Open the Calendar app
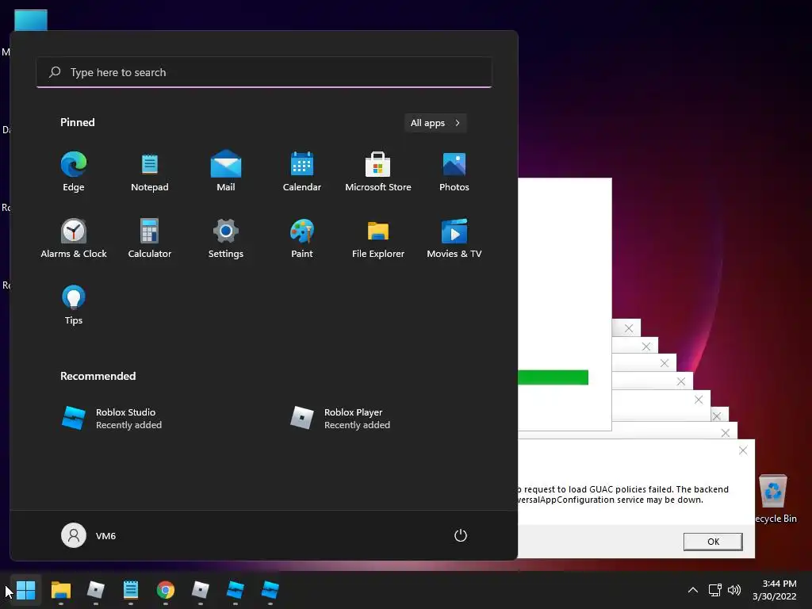 302,172
